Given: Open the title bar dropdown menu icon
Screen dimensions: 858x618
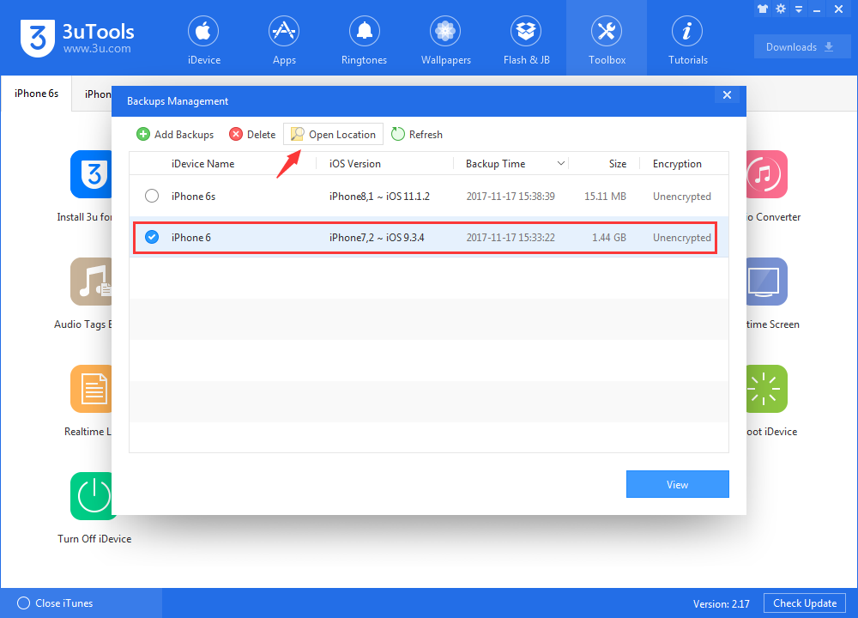Looking at the screenshot, I should pyautogui.click(x=799, y=9).
